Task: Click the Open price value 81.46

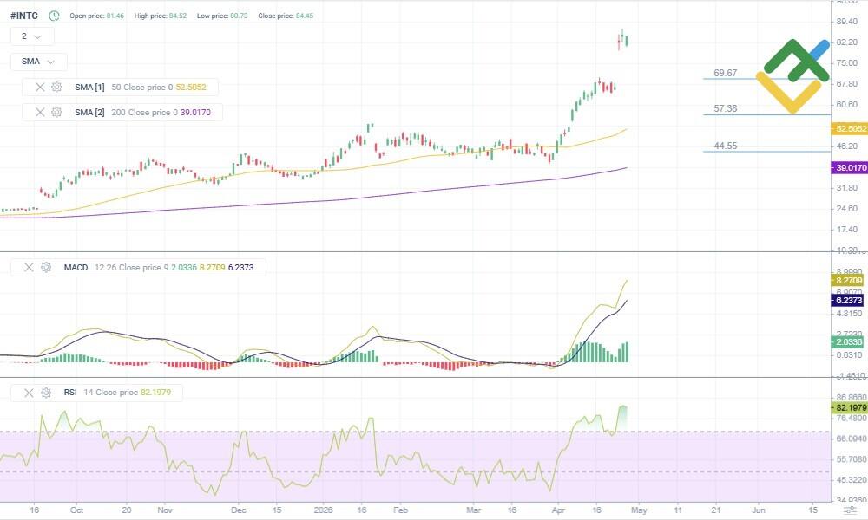Action: tap(115, 16)
